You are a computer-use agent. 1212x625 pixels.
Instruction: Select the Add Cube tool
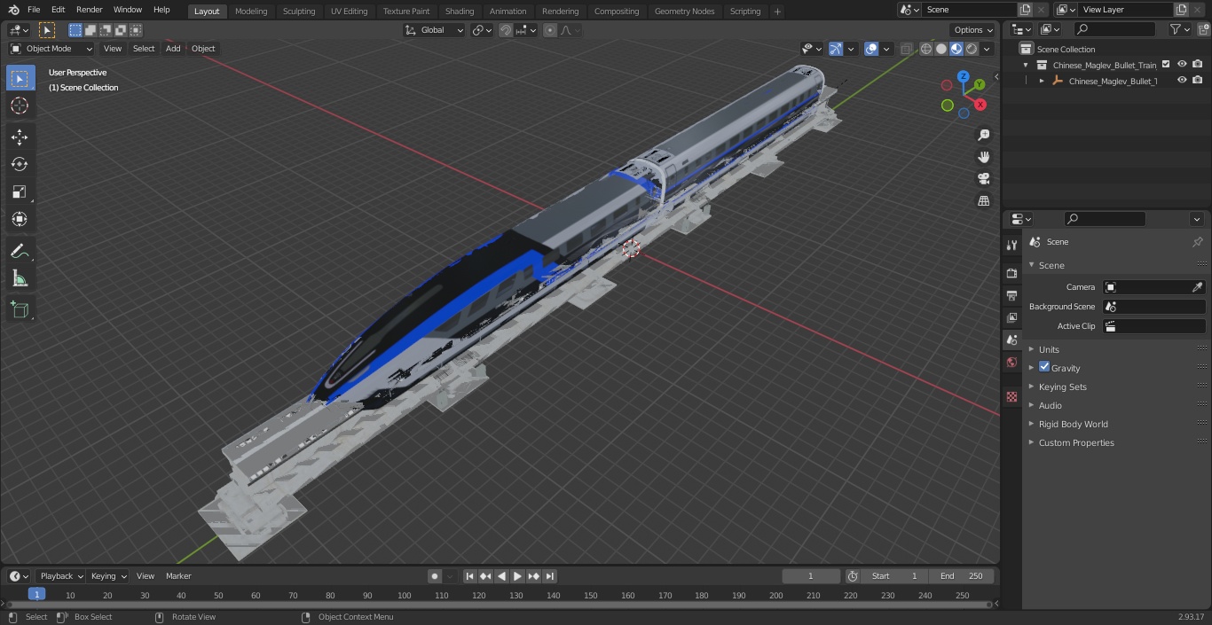(20, 309)
